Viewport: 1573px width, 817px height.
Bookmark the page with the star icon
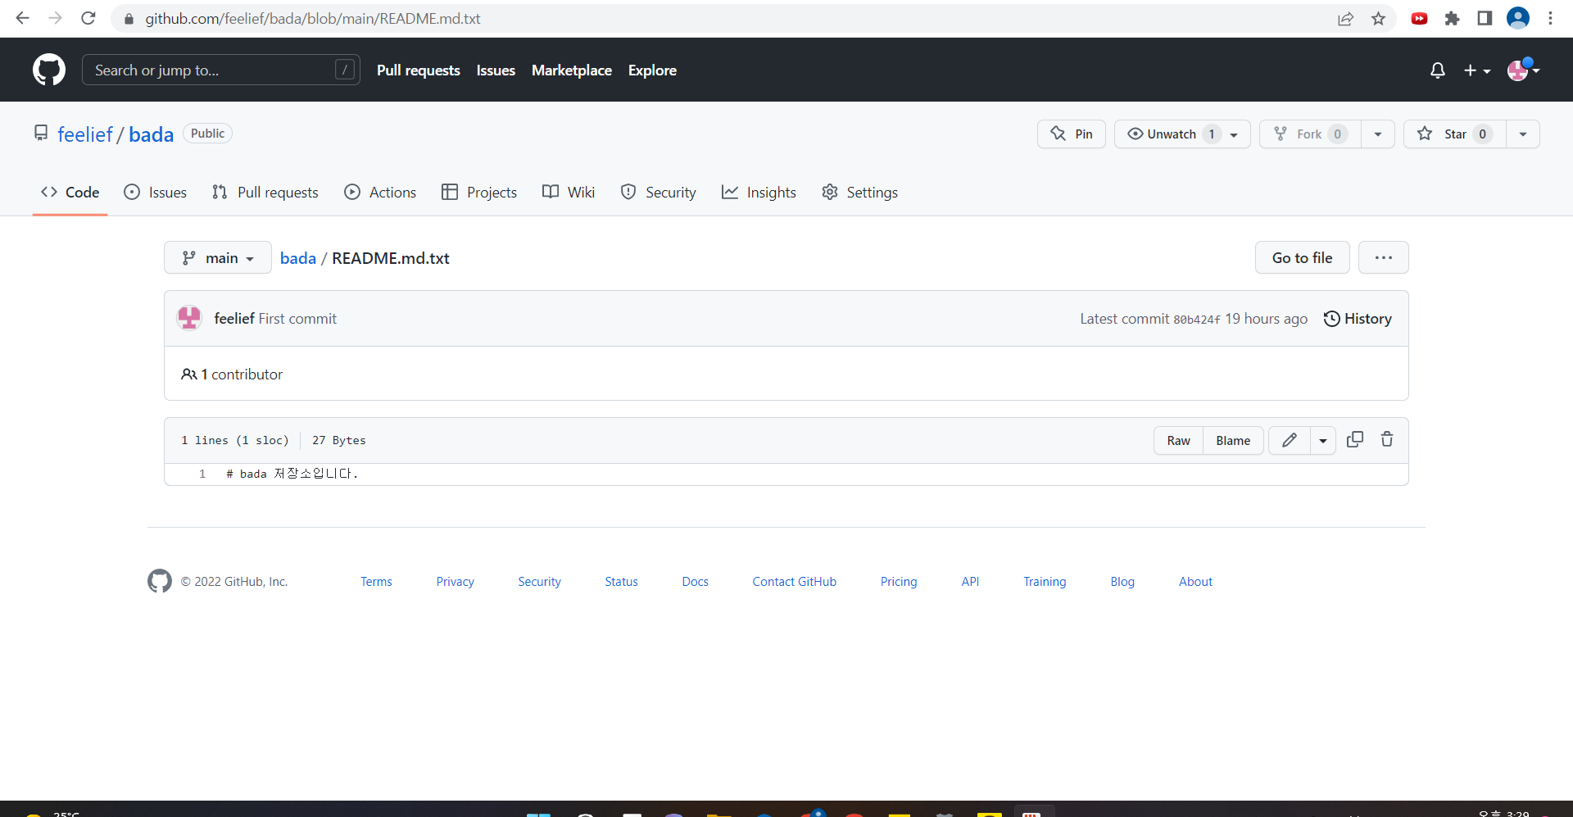[1378, 18]
